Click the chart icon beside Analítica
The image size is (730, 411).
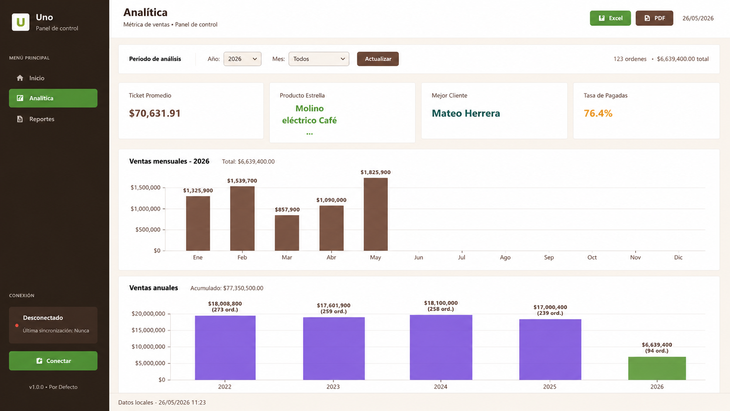tap(20, 98)
